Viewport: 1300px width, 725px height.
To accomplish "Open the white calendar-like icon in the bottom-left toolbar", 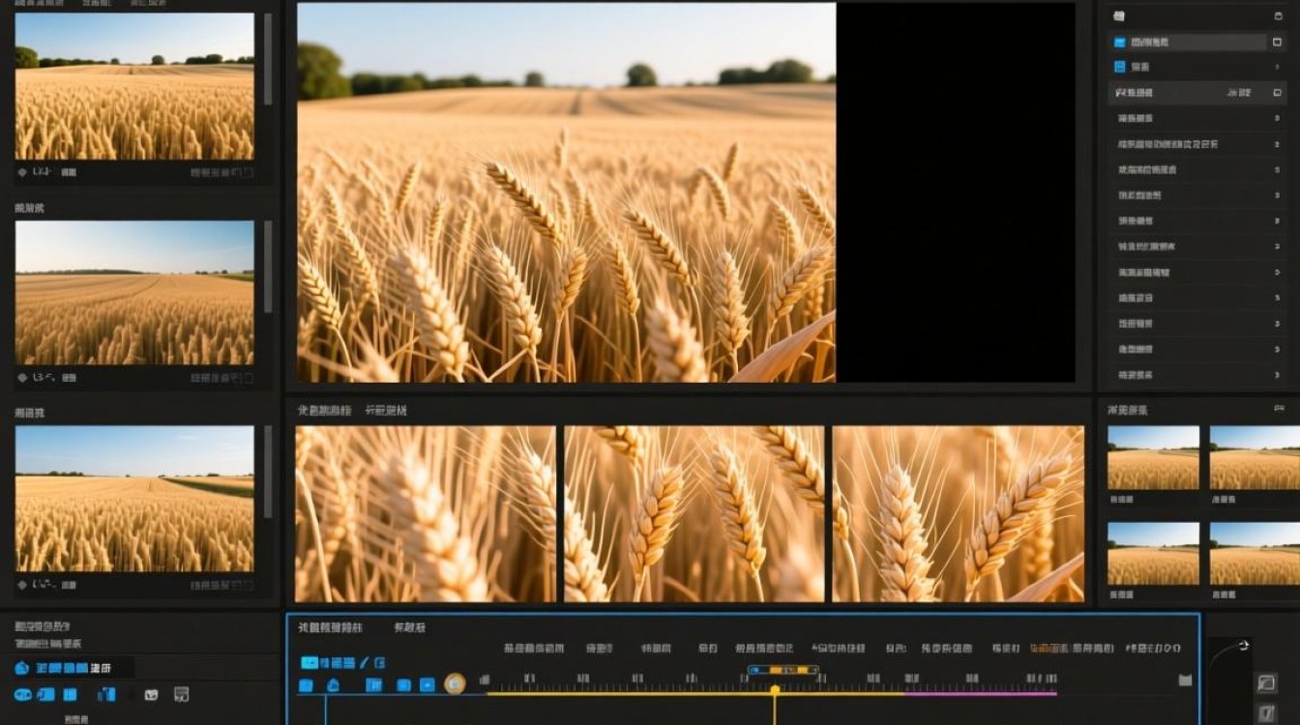I will pyautogui.click(x=181, y=694).
